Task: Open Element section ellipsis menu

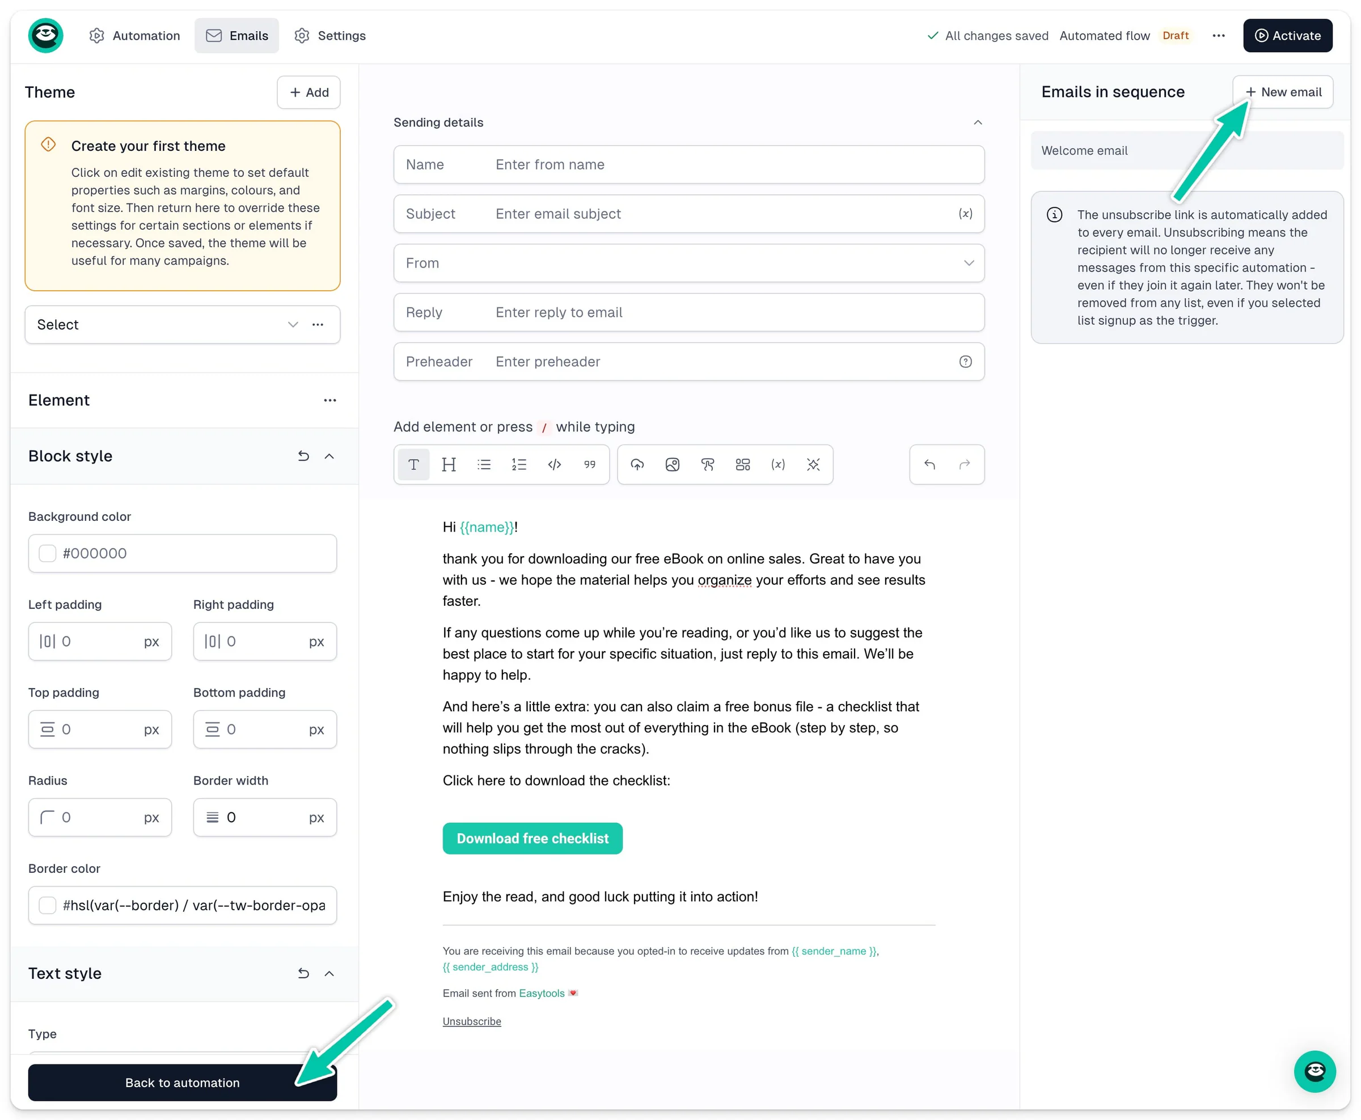Action: 330,401
